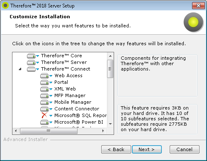
Task: Select the XML Web feature label
Action: coord(65,89)
